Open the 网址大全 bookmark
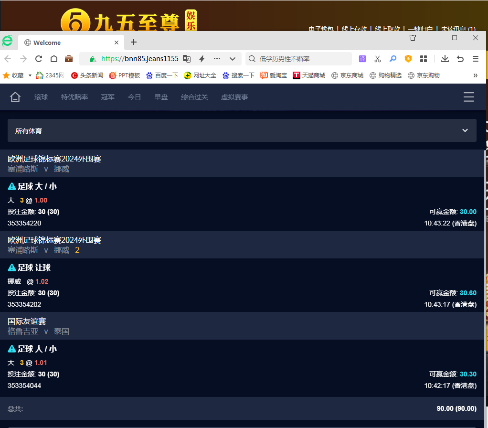This screenshot has height=428, width=488. pos(200,75)
